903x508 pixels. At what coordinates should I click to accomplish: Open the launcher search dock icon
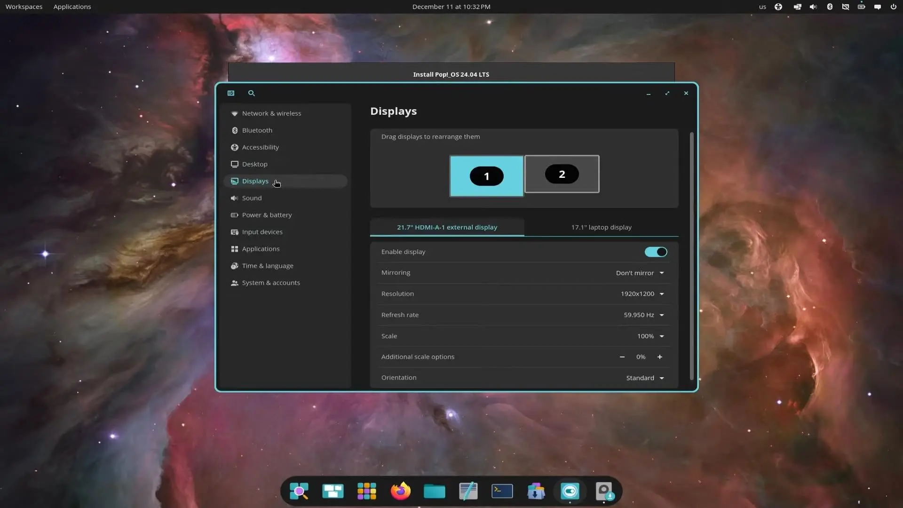click(299, 491)
